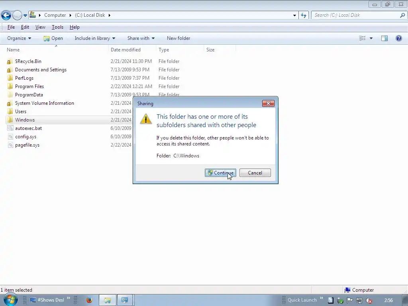Select the Users folder

(21, 112)
